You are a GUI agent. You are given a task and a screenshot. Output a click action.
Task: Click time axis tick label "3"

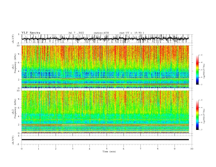[73, 149]
